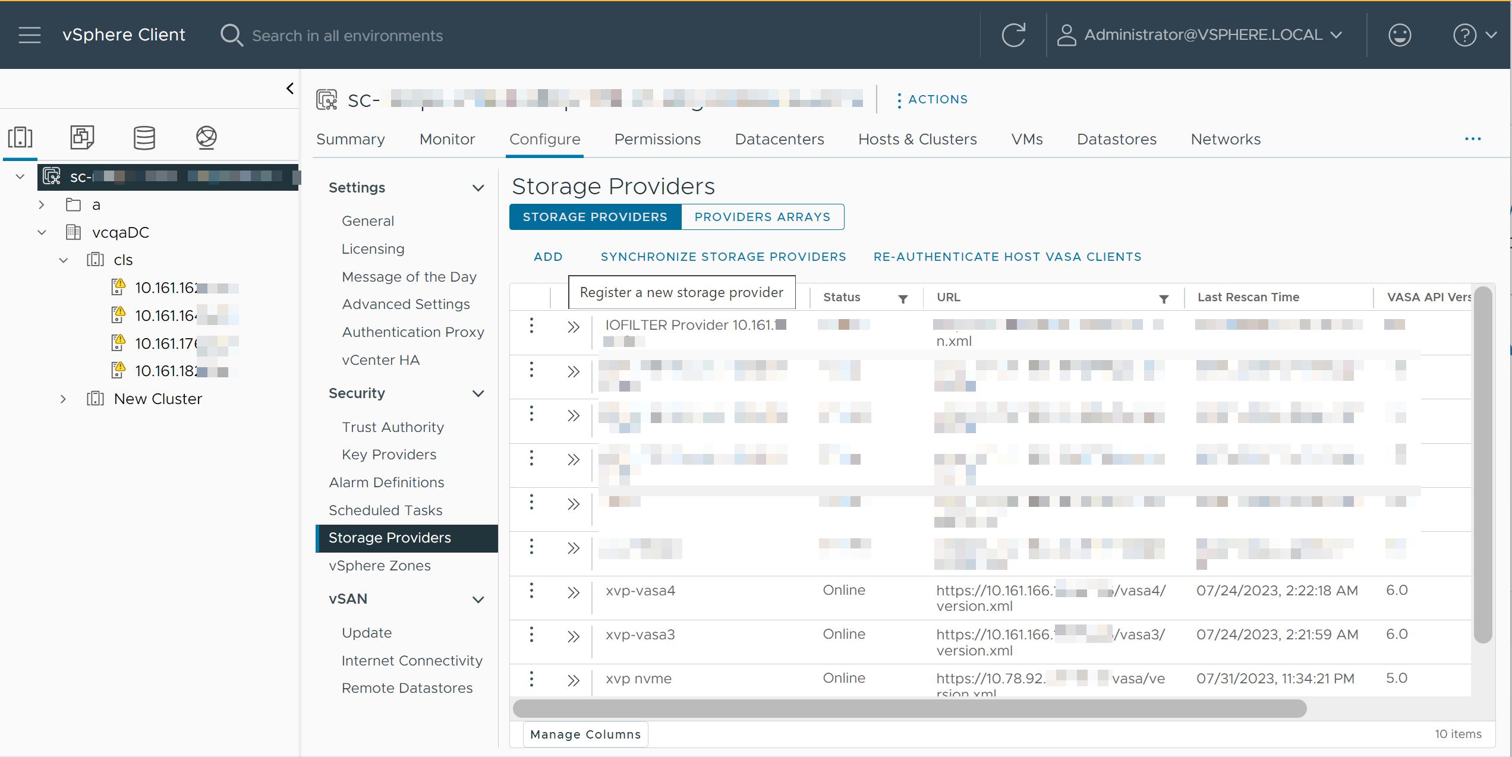Show more tabs via ellipsis
This screenshot has height=757, width=1512.
pos(1473,139)
